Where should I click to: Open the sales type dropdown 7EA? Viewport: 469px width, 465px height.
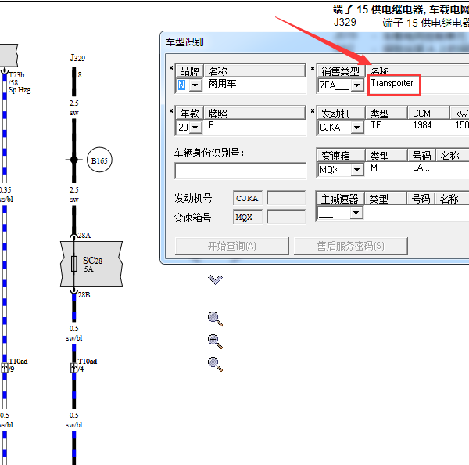coord(356,85)
